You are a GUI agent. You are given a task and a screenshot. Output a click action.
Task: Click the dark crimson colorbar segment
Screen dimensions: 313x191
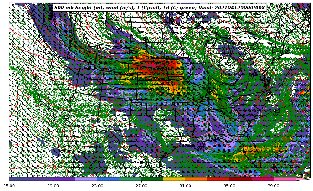click(x=240, y=179)
